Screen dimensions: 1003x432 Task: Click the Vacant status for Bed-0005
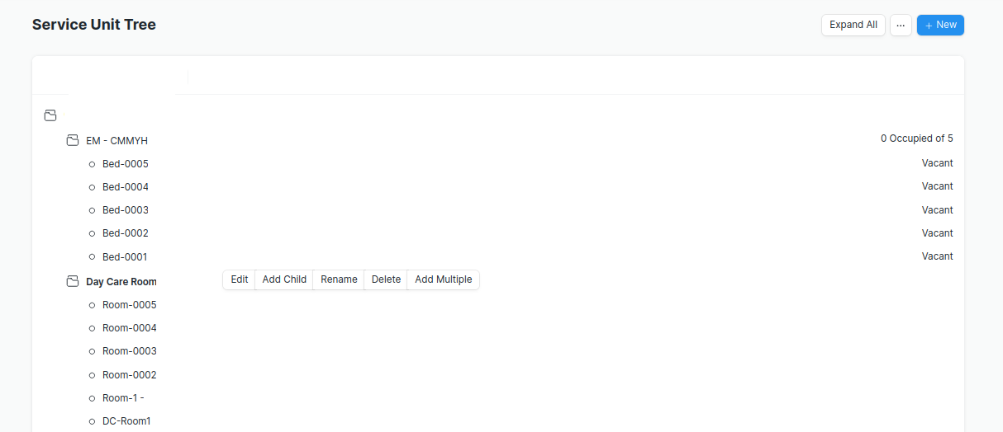pyautogui.click(x=938, y=163)
